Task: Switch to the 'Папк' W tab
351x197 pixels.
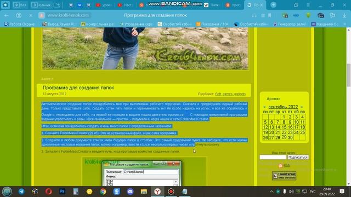Action: [212, 5]
